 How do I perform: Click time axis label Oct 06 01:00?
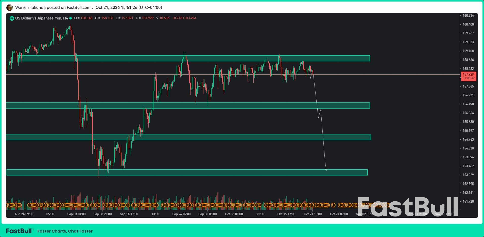[234, 214]
